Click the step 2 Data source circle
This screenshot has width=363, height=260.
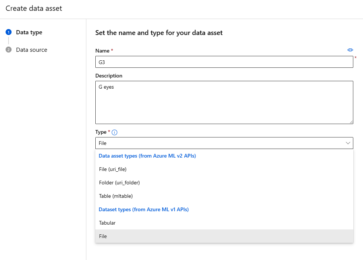point(8,50)
